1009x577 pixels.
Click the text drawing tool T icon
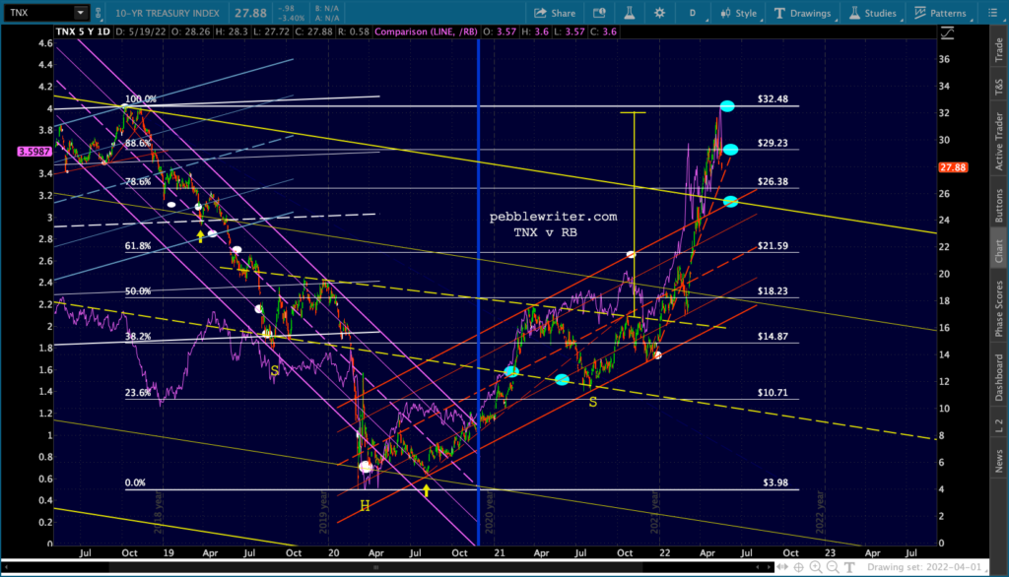pos(849,567)
